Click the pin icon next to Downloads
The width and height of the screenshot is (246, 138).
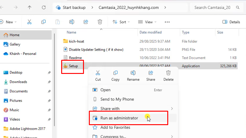(x=49, y=82)
